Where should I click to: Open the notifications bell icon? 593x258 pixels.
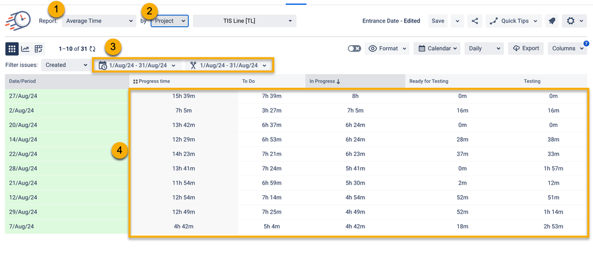click(551, 21)
